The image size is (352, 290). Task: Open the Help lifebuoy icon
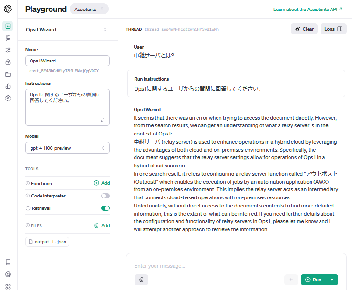tap(8, 274)
